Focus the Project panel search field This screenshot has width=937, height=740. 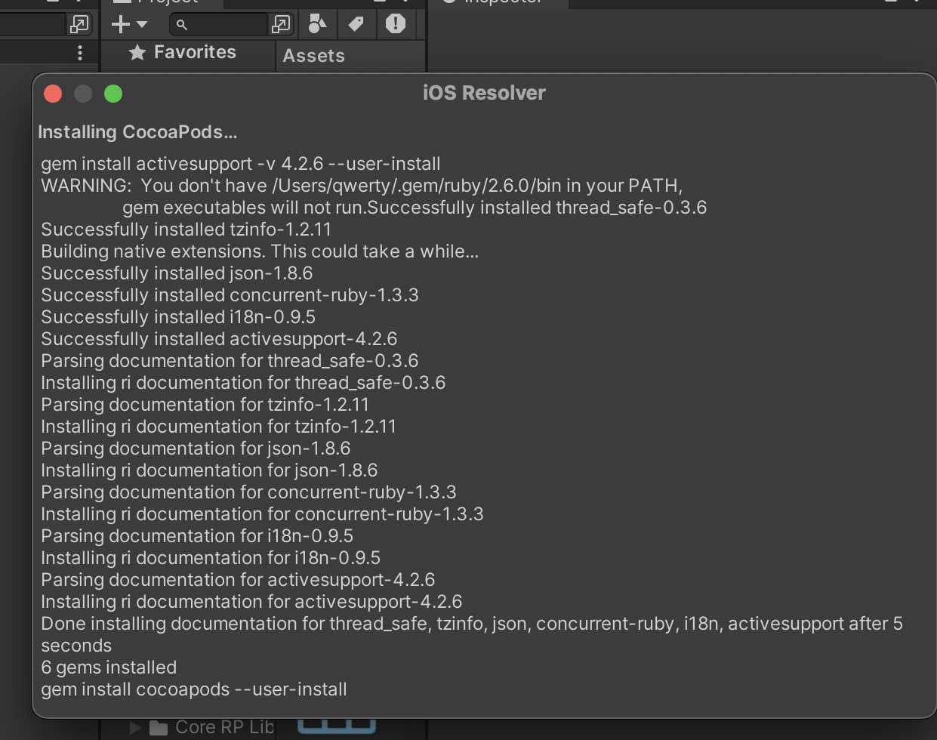point(220,24)
